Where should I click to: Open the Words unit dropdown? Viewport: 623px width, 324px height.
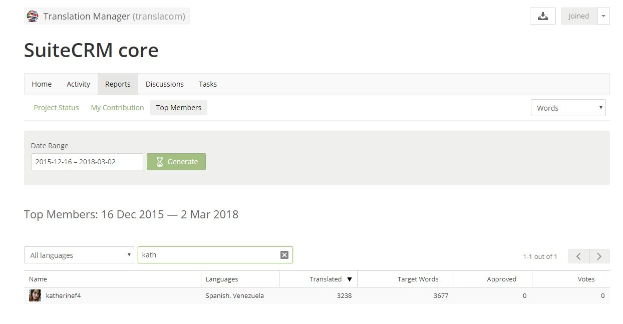pyautogui.click(x=568, y=108)
